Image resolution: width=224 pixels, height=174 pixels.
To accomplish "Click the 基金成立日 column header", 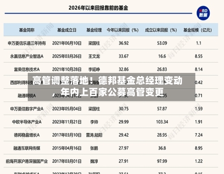I will pos(67,30).
